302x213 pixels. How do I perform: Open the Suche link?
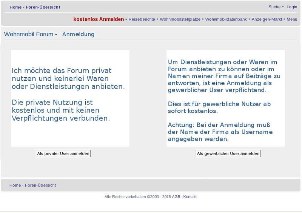[274, 7]
